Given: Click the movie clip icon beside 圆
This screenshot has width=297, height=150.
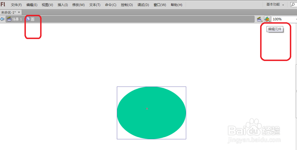Looking at the screenshot, I should tap(28, 19).
